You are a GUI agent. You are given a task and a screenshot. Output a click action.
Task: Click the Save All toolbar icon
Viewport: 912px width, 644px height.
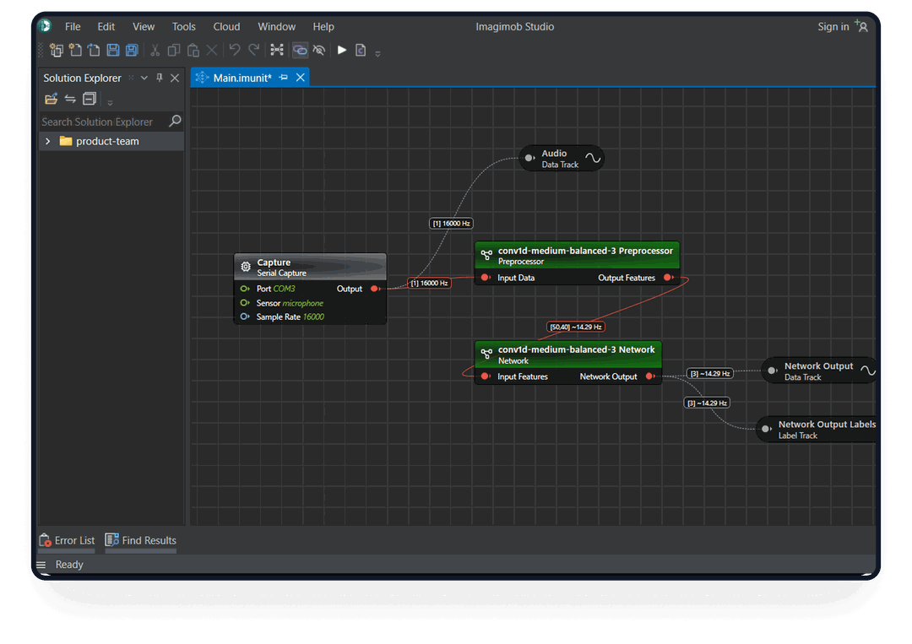132,51
